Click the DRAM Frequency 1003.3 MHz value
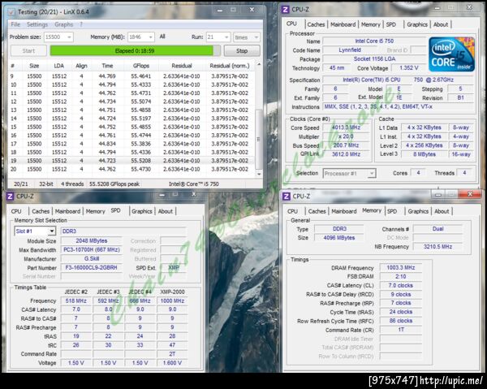Image resolution: width=487 pixels, height=389 pixels. tap(401, 267)
